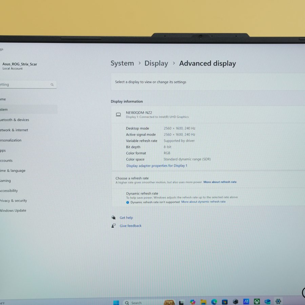Open Gaming settings in the sidebar
The image size is (305, 305).
click(5, 181)
